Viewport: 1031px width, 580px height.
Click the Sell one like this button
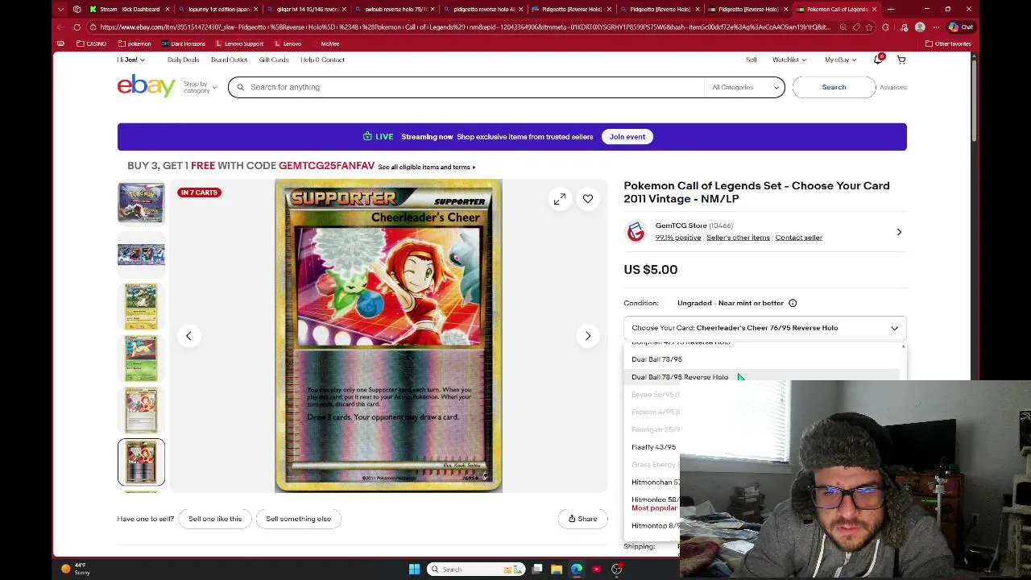point(215,519)
